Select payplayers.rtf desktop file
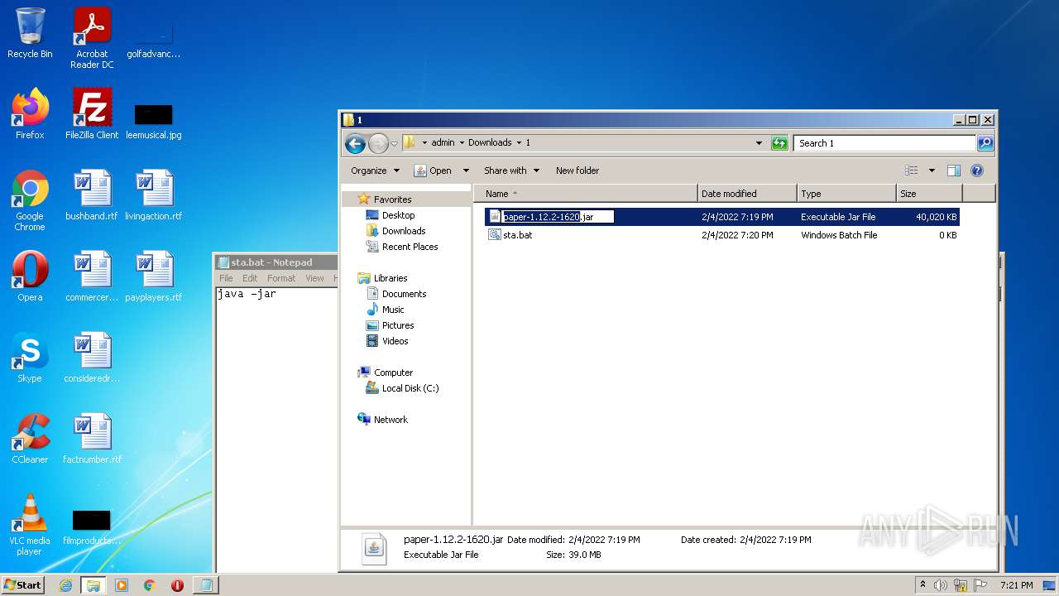This screenshot has height=596, width=1059. [x=154, y=276]
